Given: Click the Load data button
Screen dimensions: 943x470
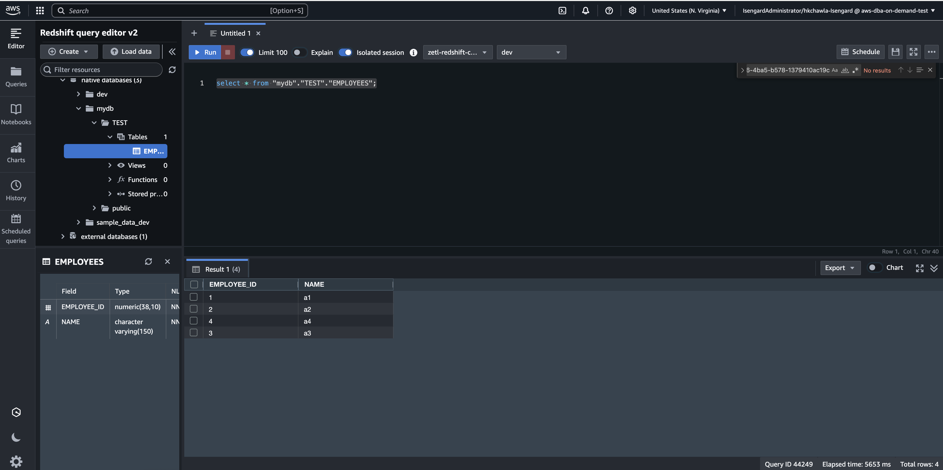Looking at the screenshot, I should [131, 52].
